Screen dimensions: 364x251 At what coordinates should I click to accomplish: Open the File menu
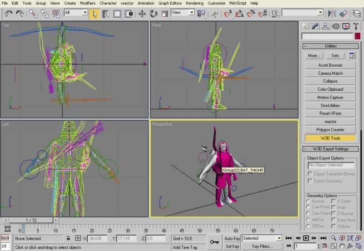[5, 3]
